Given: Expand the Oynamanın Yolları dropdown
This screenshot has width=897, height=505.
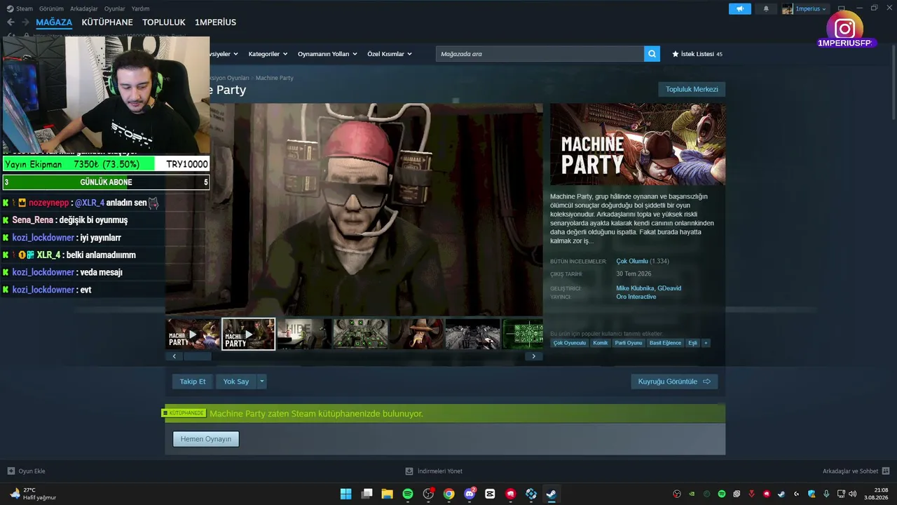Looking at the screenshot, I should point(327,54).
